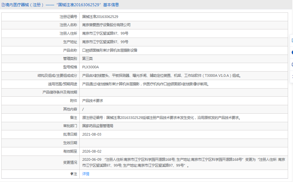Click product name 口腔颌面锥形束计算机体层摄影设备

110,50
